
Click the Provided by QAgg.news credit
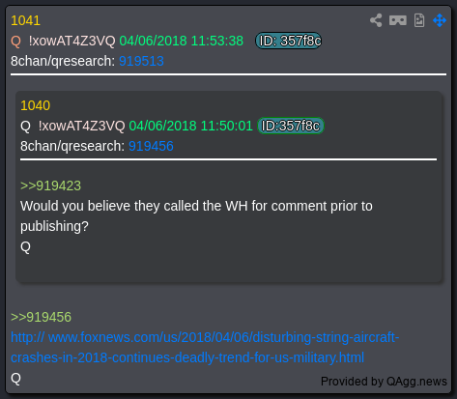point(384,382)
